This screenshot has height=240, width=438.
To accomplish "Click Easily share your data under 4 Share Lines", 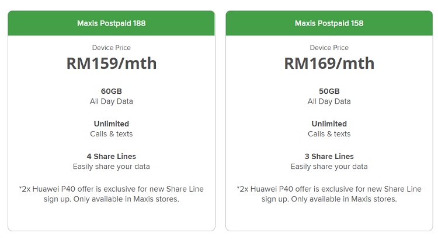I will pos(111,167).
